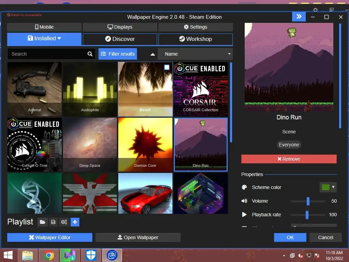Click the network tray icon
This screenshot has width=349, height=262.
[x=309, y=256]
